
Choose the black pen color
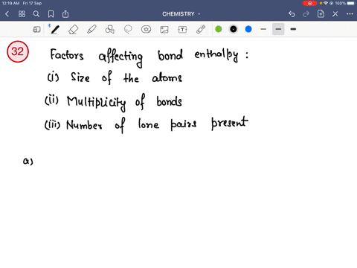pos(234,29)
